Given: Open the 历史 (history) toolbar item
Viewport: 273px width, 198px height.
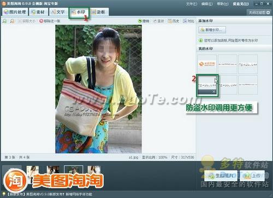Looking at the screenshot, I should pyautogui.click(x=174, y=21).
